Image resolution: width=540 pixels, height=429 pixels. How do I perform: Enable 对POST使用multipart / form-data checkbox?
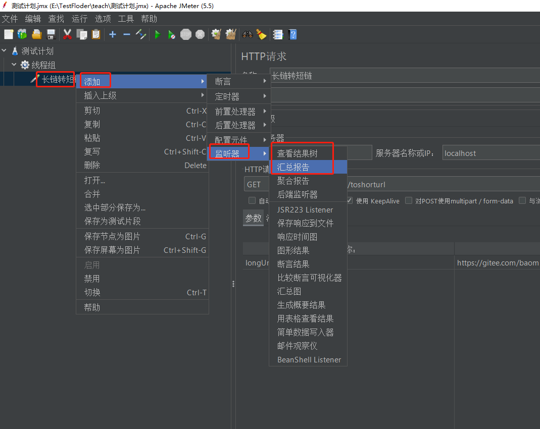[409, 201]
